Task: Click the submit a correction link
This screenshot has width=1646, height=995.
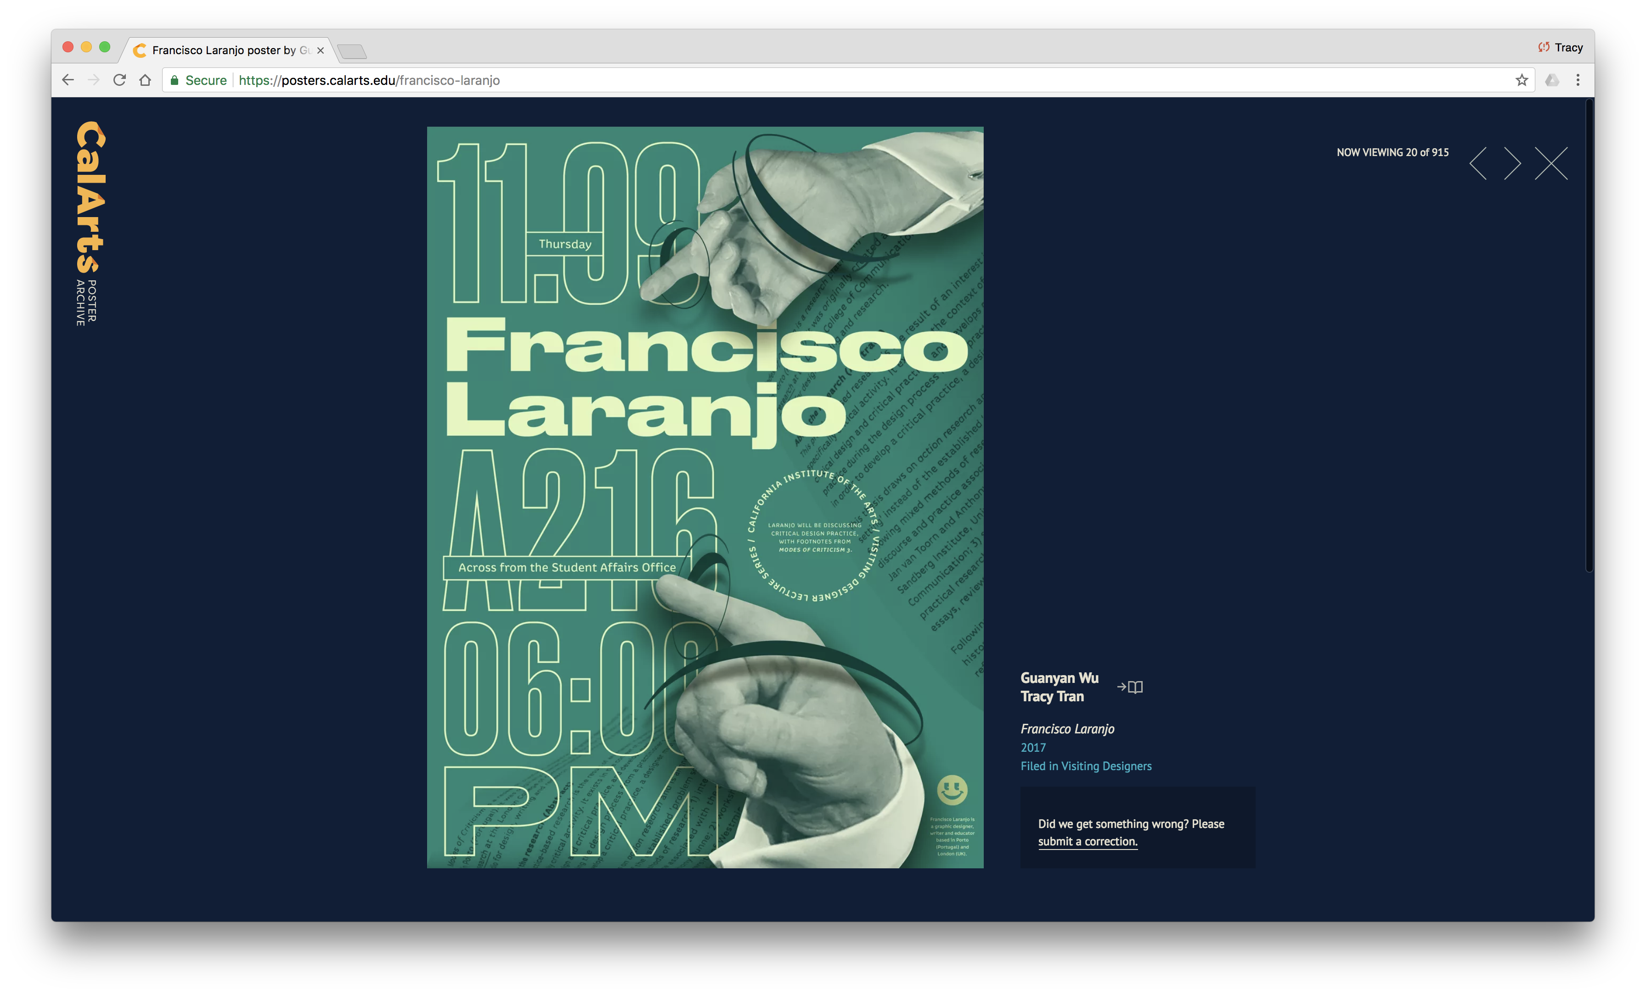Action: tap(1088, 841)
